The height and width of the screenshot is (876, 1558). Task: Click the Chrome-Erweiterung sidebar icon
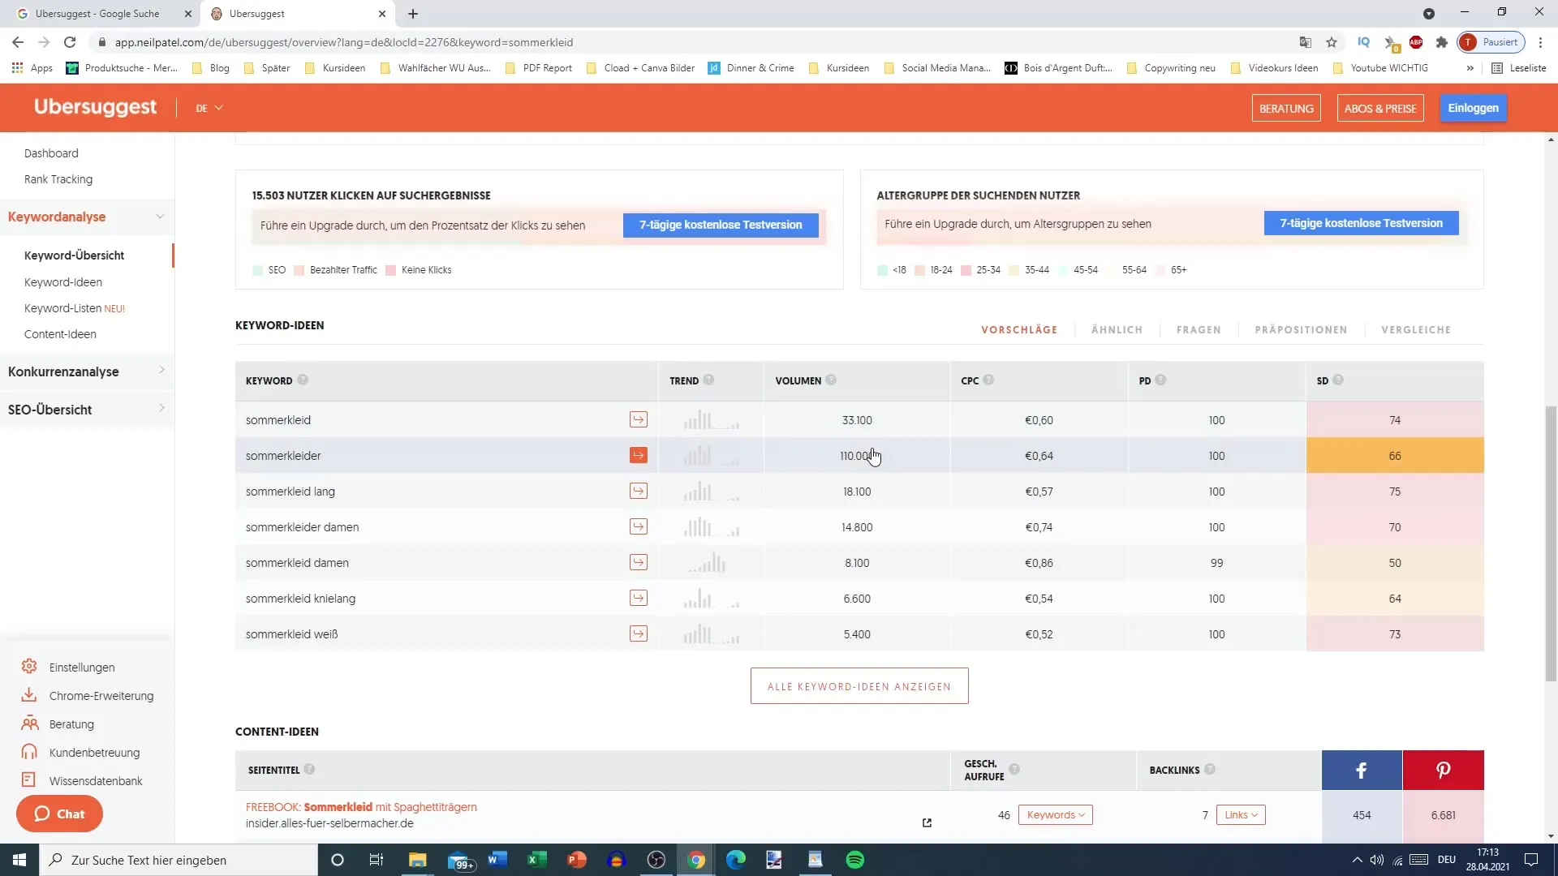[29, 695]
